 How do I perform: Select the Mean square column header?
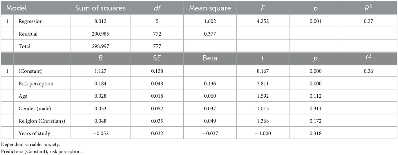210,8
